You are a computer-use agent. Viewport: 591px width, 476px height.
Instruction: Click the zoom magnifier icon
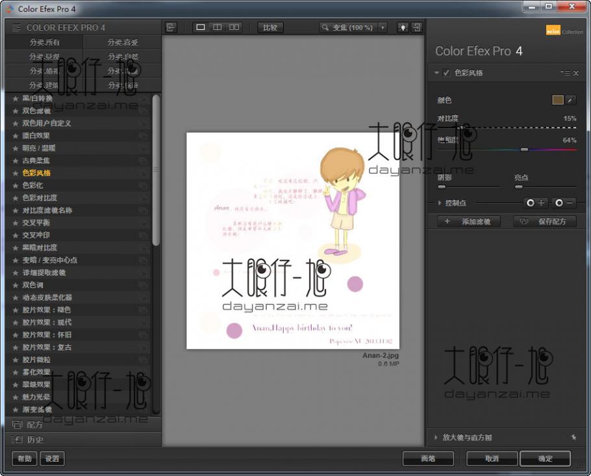click(x=325, y=27)
